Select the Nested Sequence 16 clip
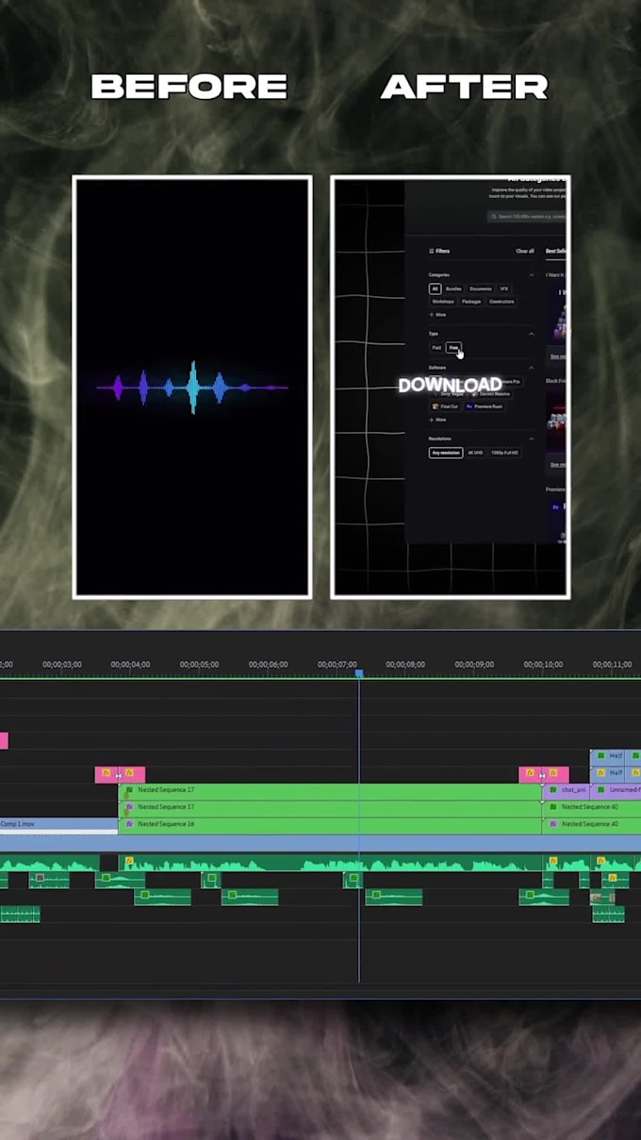Image resolution: width=641 pixels, height=1140 pixels. coord(330,824)
